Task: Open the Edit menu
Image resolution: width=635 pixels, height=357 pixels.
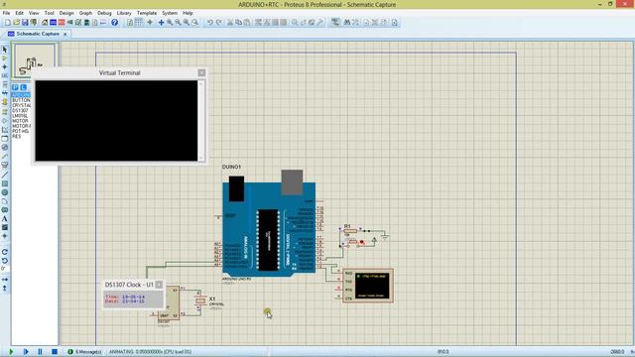Action: 19,13
